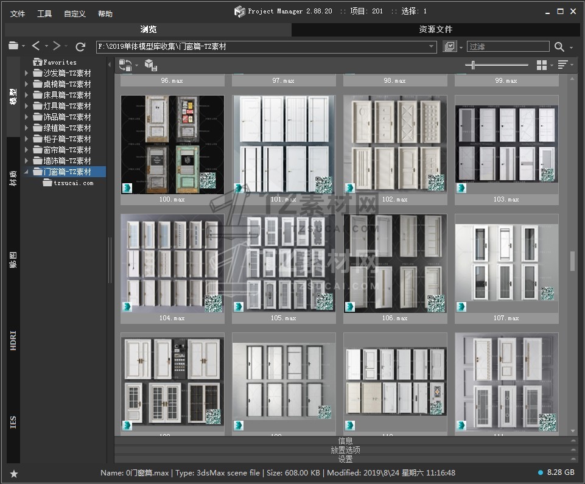The image size is (585, 484).
Task: Expand the 灯具篇-TZ素材 tree node
Action: (26, 106)
